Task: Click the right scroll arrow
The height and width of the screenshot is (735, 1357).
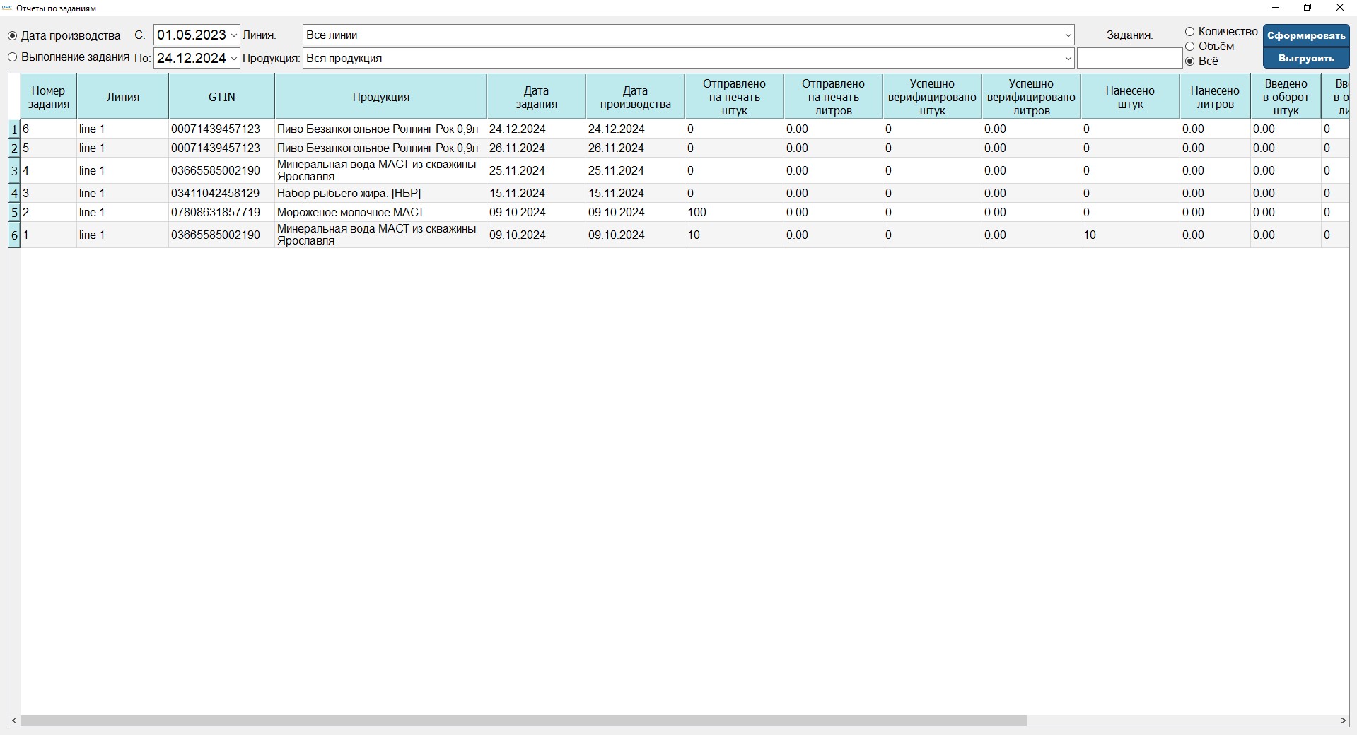Action: [1344, 721]
